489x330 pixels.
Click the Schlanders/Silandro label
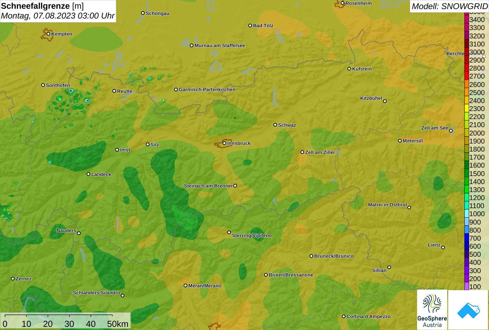pyautogui.click(x=96, y=293)
